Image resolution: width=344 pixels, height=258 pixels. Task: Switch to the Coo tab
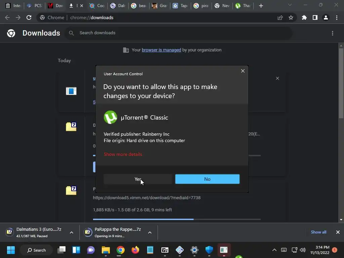[97, 6]
